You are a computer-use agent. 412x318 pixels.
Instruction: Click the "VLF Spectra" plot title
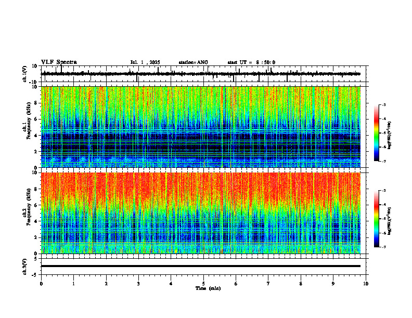click(x=59, y=62)
